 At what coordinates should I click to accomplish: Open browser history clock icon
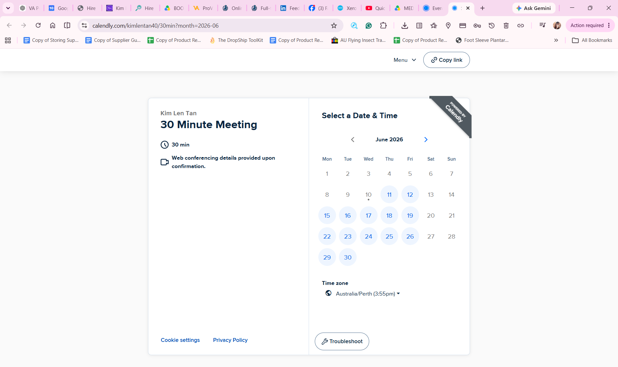coord(492,25)
